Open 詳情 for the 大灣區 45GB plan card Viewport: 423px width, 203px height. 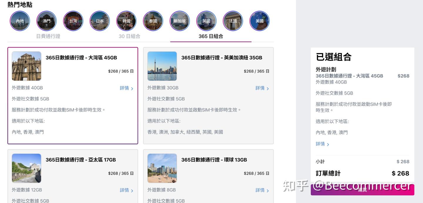[127, 88]
